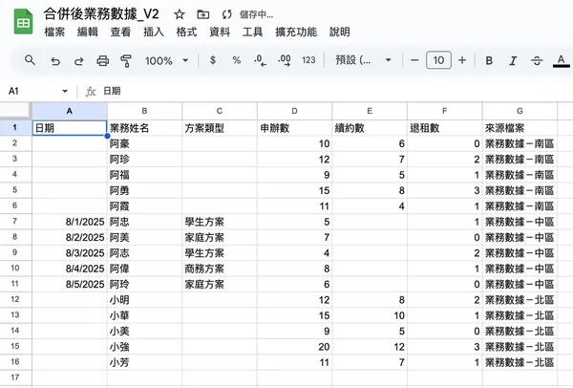Click the search menus magnifier icon
Screen dimensions: 573x388
(x=30, y=60)
